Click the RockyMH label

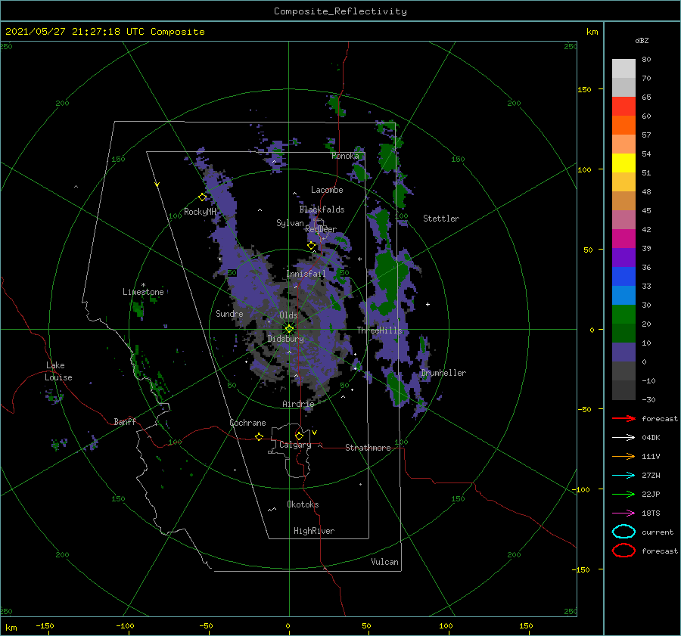200,212
